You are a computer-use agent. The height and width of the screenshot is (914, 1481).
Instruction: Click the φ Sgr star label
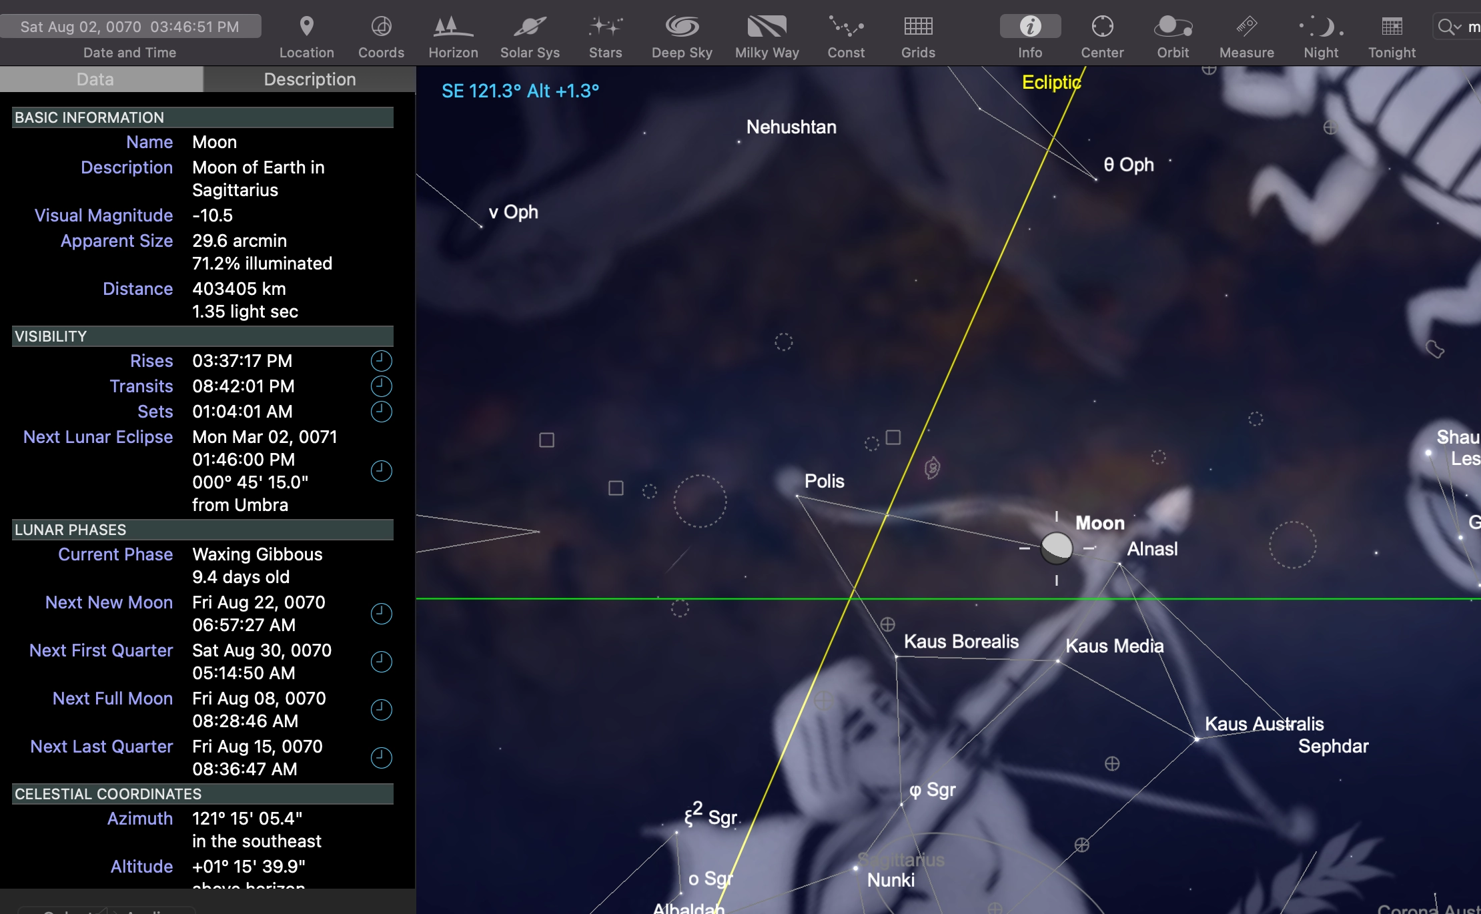[933, 790]
